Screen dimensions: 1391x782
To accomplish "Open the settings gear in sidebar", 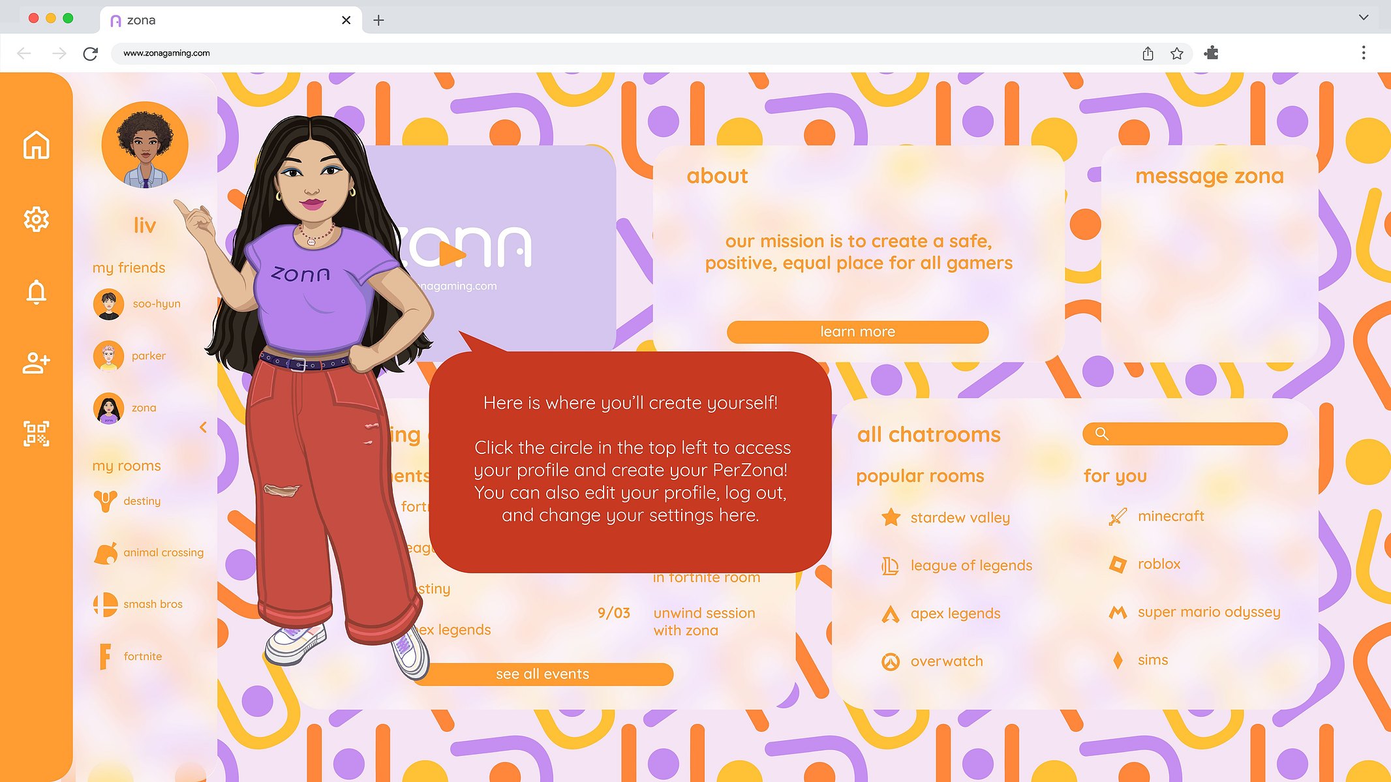I will coord(37,219).
